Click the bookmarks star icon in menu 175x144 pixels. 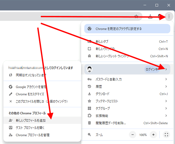pyautogui.click(x=90, y=101)
